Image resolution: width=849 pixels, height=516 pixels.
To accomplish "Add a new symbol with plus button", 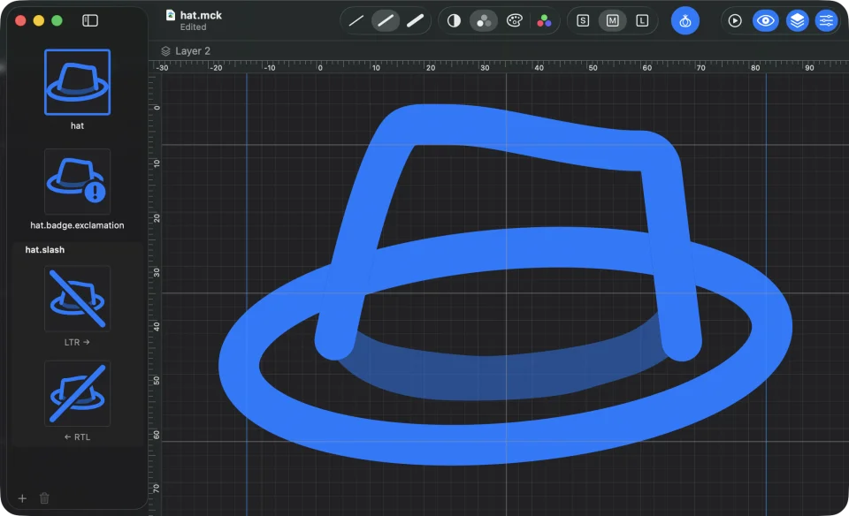I will (x=22, y=498).
